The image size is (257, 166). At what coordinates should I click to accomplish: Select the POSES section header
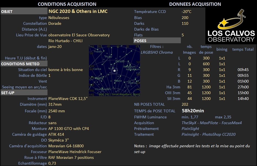[157, 40]
